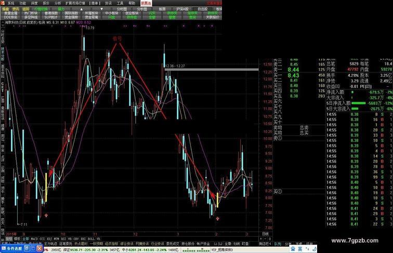Restore the 条件选股 floating window
Screen dimensions: 393x253
pyautogui.click(x=28, y=248)
